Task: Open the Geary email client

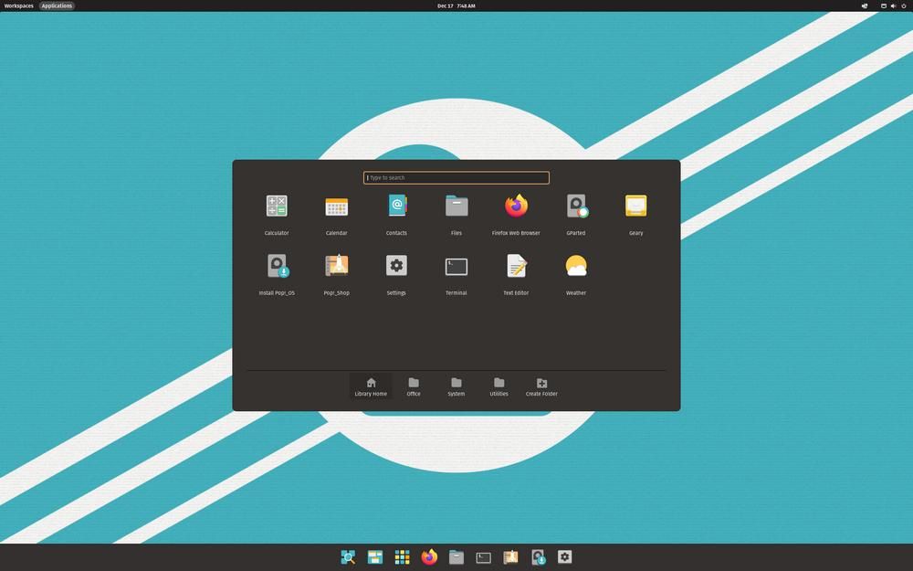Action: coord(635,210)
